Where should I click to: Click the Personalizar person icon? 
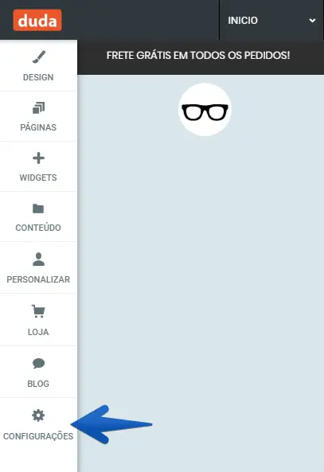pyautogui.click(x=38, y=259)
